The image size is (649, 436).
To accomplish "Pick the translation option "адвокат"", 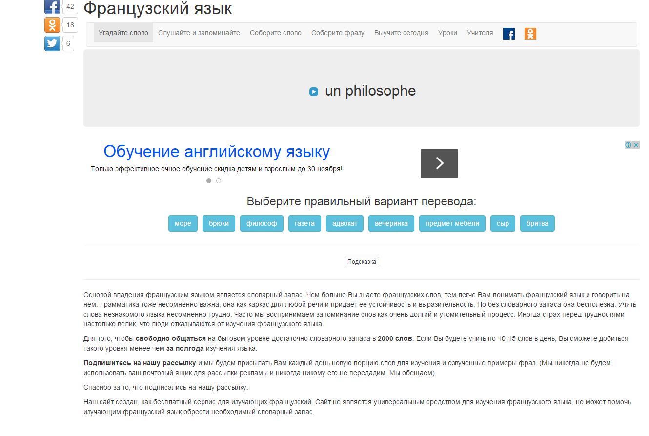I will 345,223.
